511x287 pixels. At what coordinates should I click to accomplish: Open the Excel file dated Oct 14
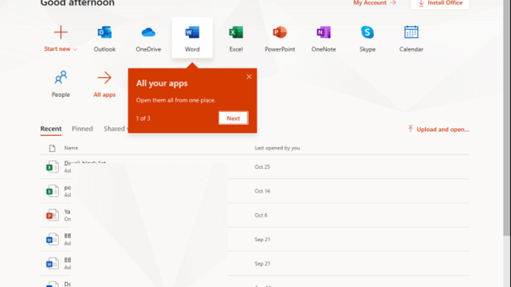pyautogui.click(x=255, y=191)
